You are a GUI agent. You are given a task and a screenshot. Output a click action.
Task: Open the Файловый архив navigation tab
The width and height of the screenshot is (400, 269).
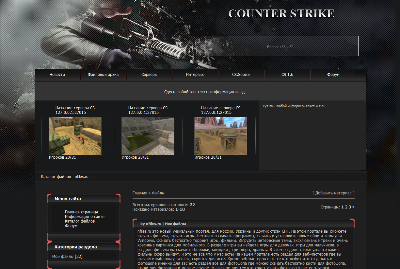click(103, 75)
